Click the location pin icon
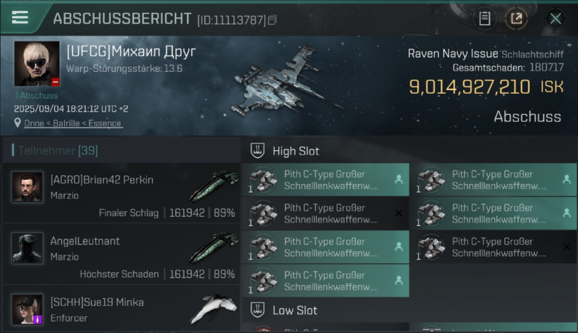 17,123
